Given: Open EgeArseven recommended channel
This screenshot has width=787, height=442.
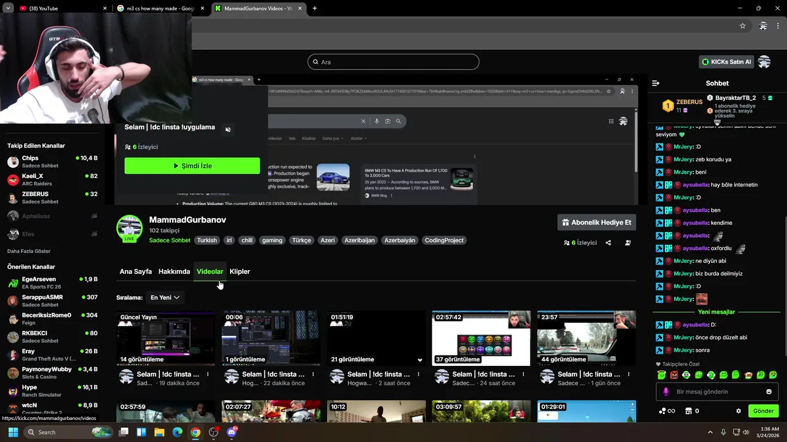Looking at the screenshot, I should (52, 283).
